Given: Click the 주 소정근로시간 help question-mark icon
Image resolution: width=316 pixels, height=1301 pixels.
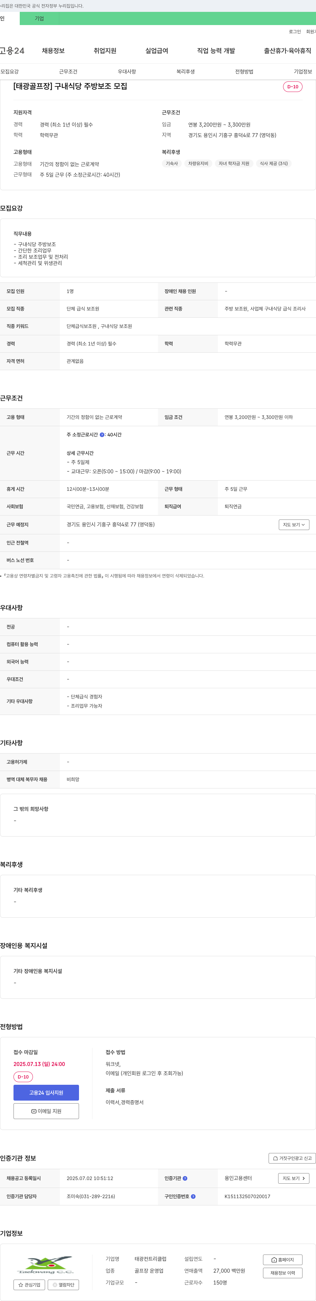Looking at the screenshot, I should (102, 434).
